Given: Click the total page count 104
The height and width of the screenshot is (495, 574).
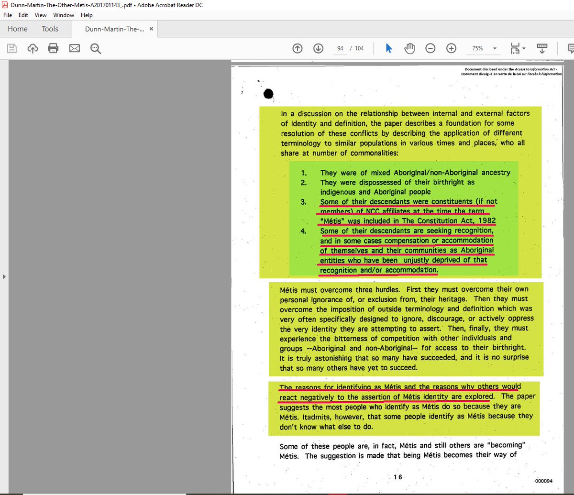Looking at the screenshot, I should pos(359,48).
